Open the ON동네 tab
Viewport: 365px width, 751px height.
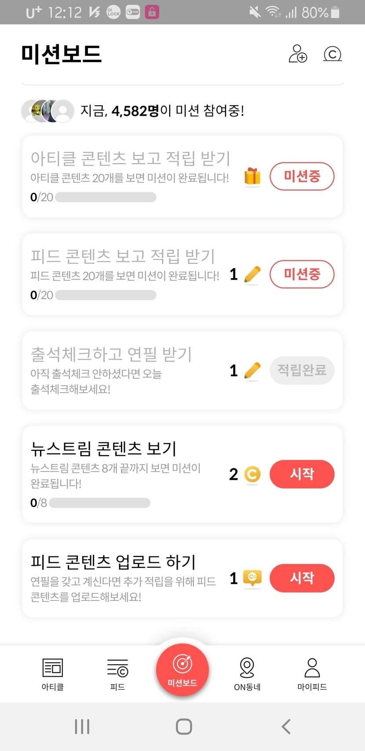click(247, 674)
